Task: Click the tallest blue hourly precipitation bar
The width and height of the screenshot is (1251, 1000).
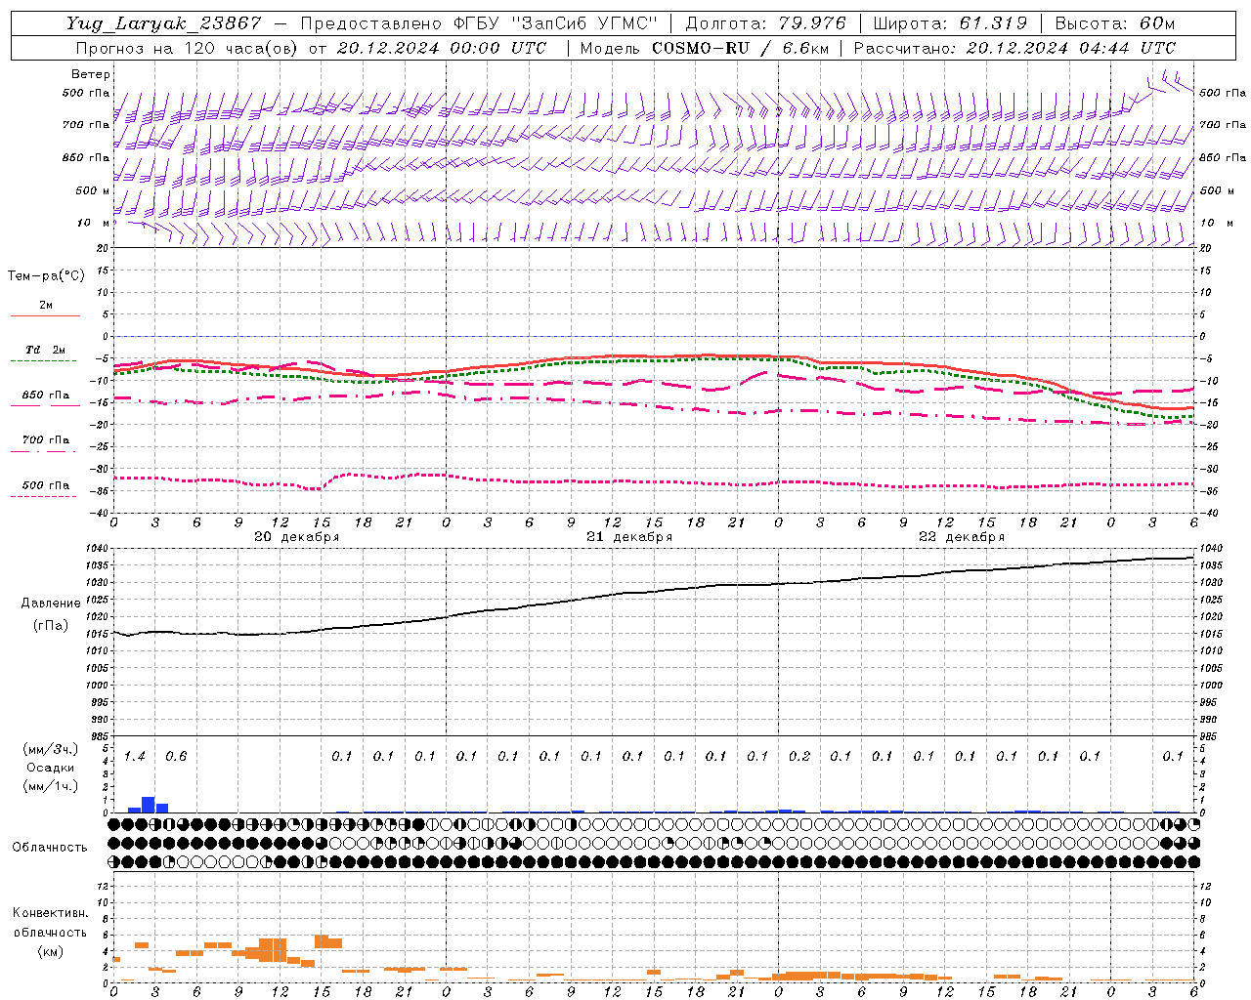Action: click(x=149, y=805)
